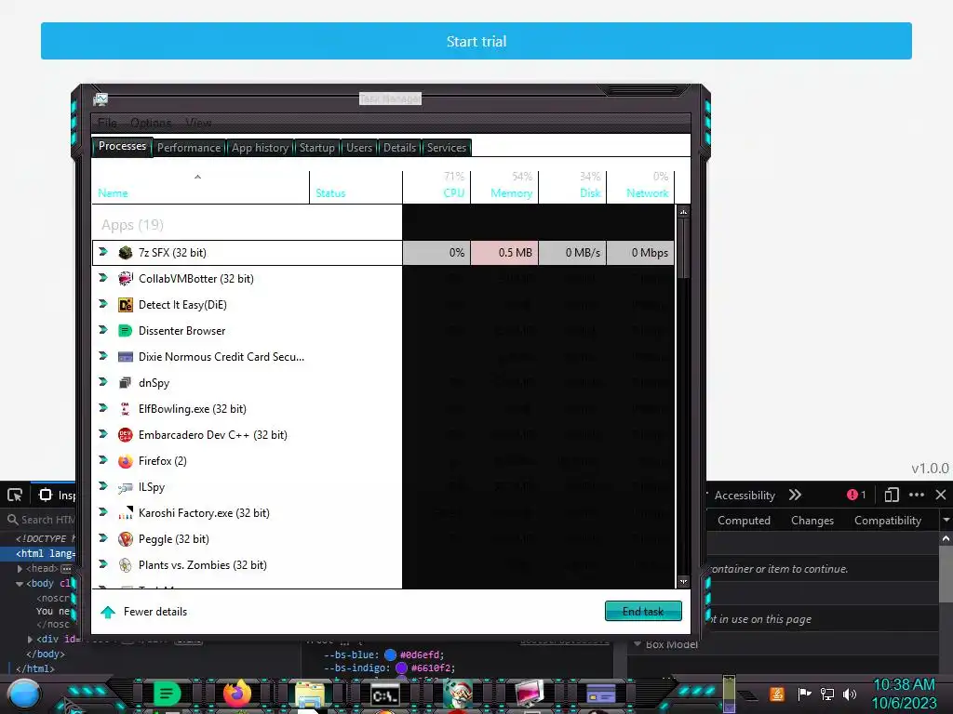Click the CollabVMBotter app icon
The height and width of the screenshot is (714, 953).
click(x=126, y=279)
